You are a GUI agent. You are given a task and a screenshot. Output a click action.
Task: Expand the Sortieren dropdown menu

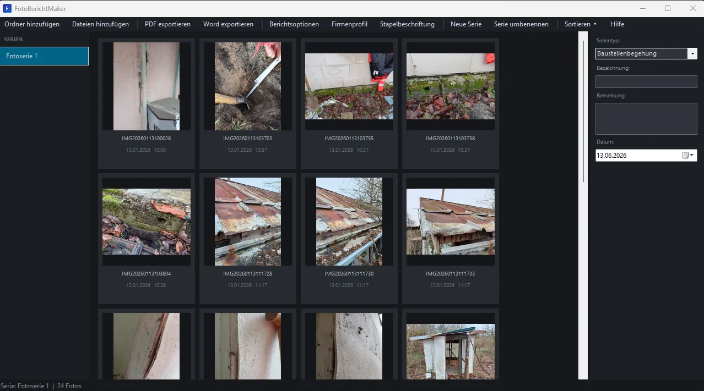click(x=581, y=24)
